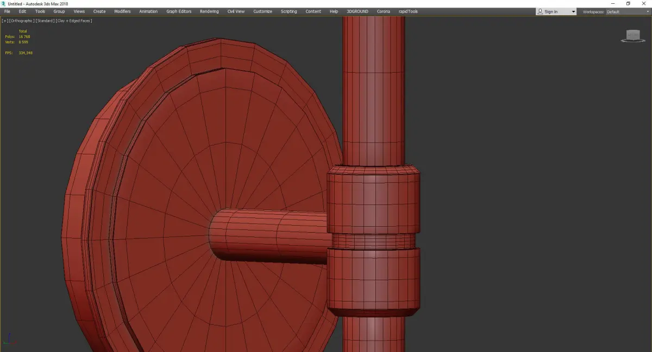Open the Scripting menu

point(289,11)
